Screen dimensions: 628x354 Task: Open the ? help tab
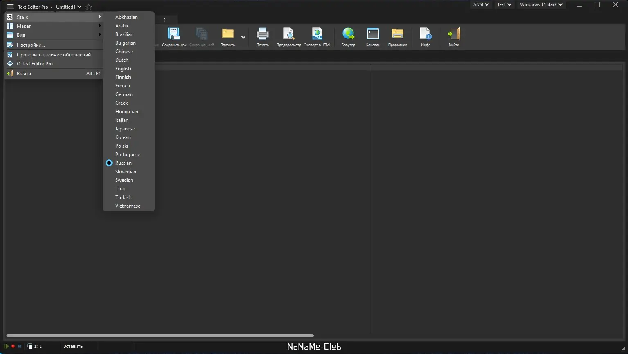[x=164, y=20]
